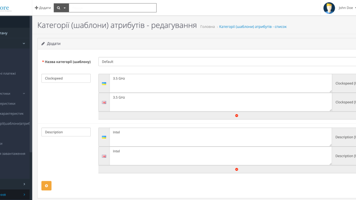This screenshot has width=356, height=200.
Task: Click the Ukrainian Clockspeed textarea's corner grip
Action: tap(331, 91)
